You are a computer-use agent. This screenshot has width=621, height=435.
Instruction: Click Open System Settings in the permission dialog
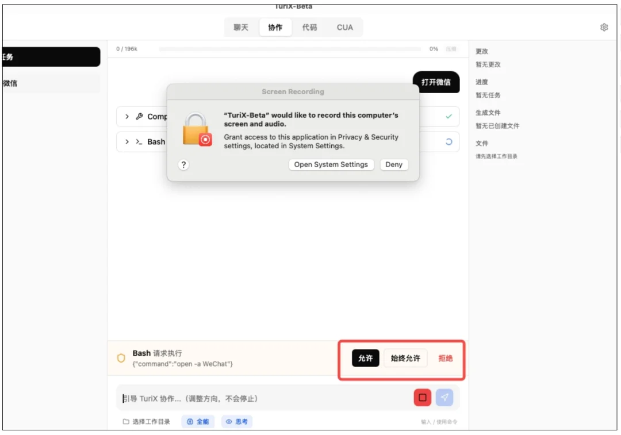(x=331, y=165)
